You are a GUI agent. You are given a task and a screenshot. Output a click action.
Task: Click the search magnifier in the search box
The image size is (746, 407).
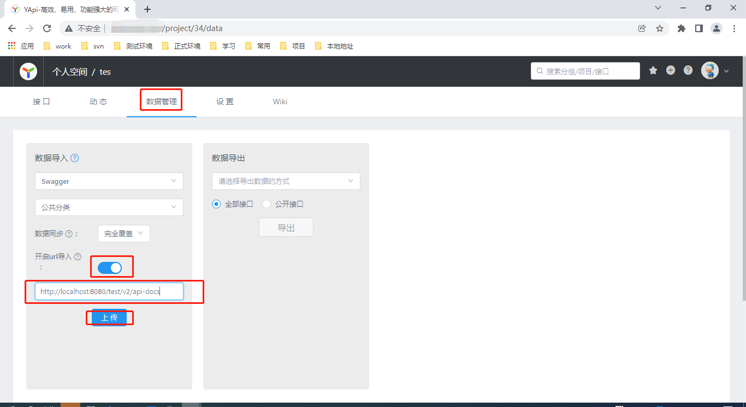click(541, 71)
